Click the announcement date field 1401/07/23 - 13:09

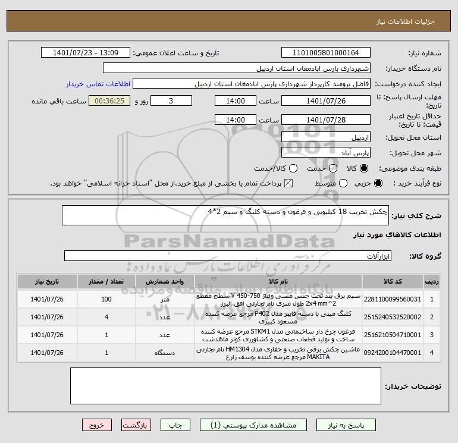point(86,53)
